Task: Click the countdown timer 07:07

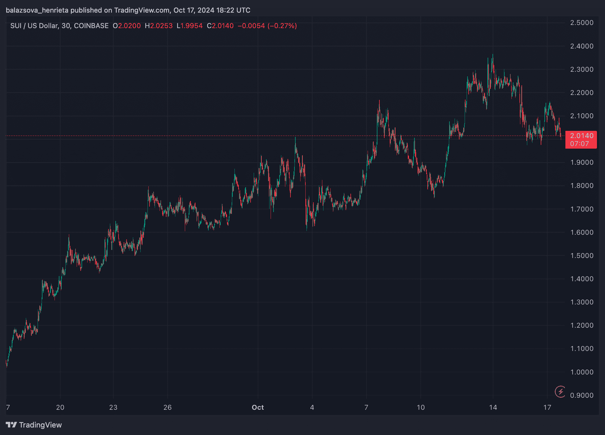Action: tap(579, 144)
